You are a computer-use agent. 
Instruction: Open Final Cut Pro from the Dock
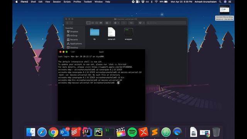(121, 132)
